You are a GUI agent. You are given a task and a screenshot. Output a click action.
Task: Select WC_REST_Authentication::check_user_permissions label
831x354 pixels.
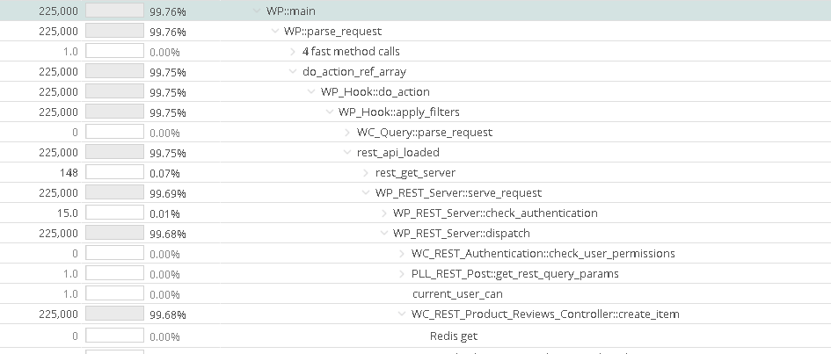tap(543, 254)
